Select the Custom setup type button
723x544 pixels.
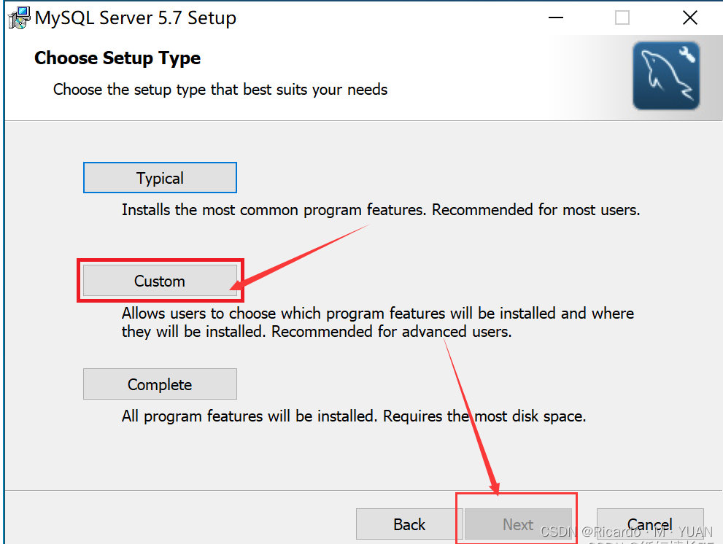(x=160, y=281)
